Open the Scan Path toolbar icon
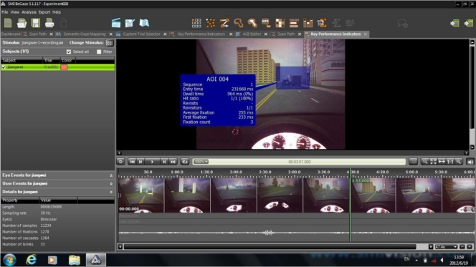The image size is (476, 267). tap(224, 23)
